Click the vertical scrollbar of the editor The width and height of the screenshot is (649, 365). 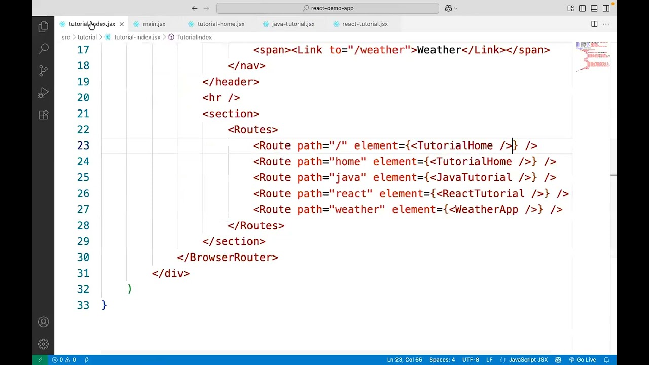pos(614,198)
